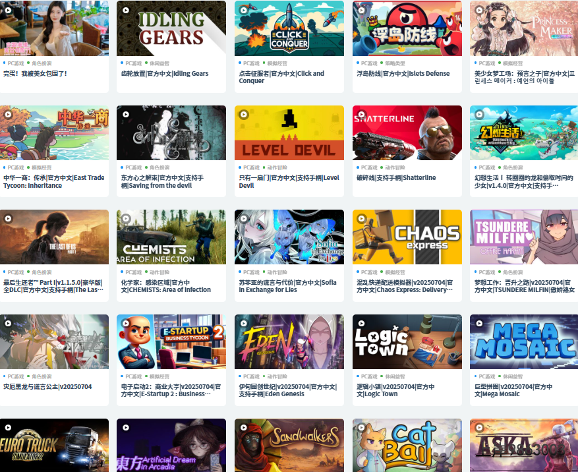
Task: Hit the play icon on Mega Mosaic thumbnail
Action: [x=479, y=324]
